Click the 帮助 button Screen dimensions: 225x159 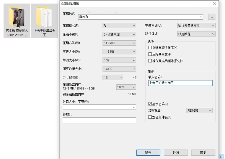[x=203, y=153]
